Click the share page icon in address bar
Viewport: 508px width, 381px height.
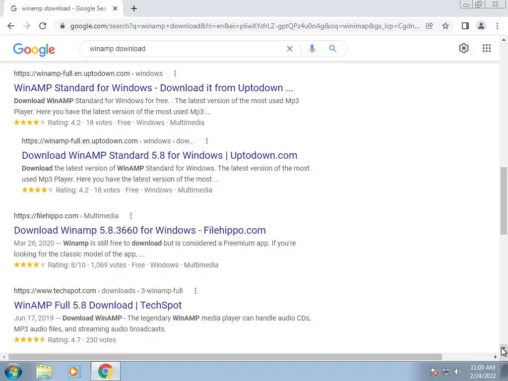[429, 26]
